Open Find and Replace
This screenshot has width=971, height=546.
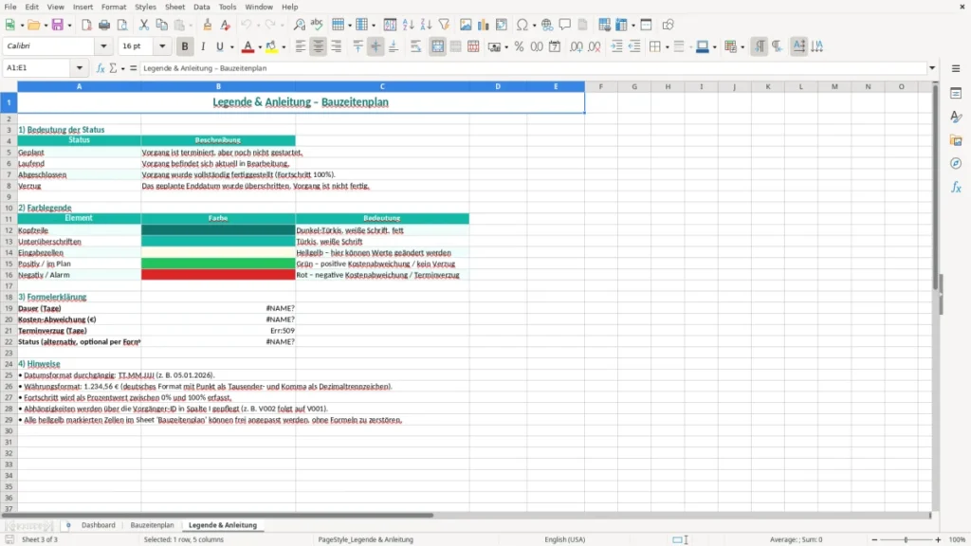[x=299, y=25]
